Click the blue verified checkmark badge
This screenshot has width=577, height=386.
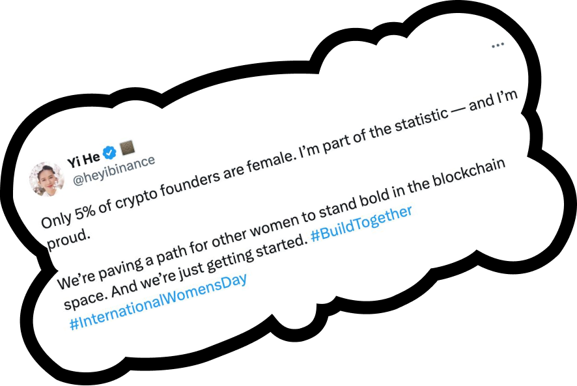click(111, 153)
